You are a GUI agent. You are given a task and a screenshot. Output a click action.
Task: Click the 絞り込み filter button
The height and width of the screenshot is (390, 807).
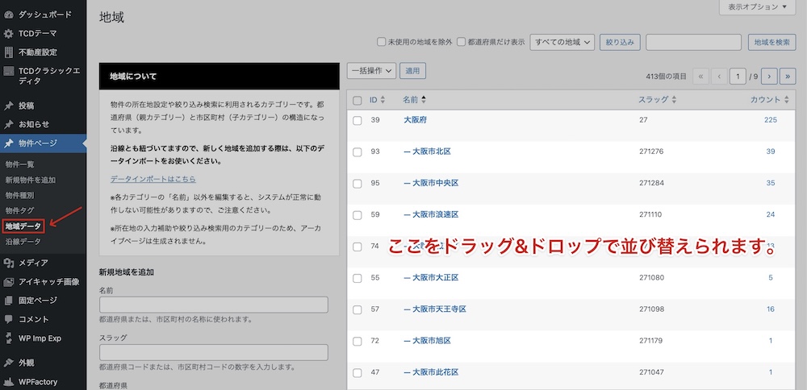pos(620,42)
